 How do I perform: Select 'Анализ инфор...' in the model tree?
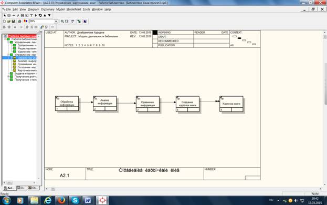pos(27,61)
